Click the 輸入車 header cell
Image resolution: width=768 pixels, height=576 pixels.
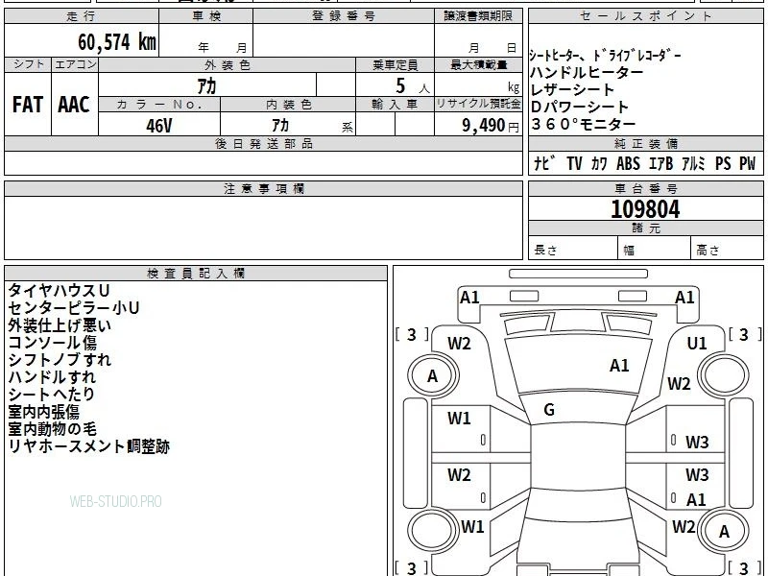pyautogui.click(x=395, y=105)
